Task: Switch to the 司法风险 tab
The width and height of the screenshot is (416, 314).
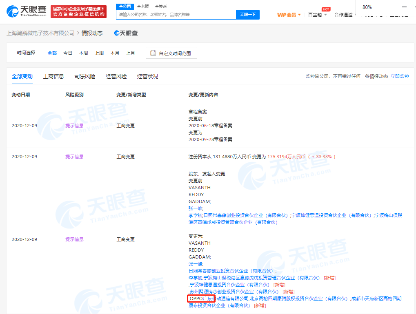Action: coord(85,76)
